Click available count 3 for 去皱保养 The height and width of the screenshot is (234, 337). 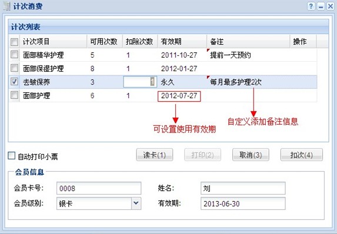click(x=92, y=82)
